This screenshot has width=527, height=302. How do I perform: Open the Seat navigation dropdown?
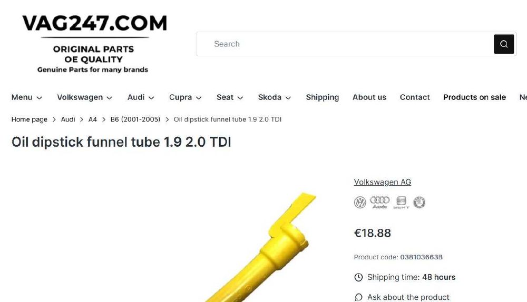pyautogui.click(x=230, y=97)
